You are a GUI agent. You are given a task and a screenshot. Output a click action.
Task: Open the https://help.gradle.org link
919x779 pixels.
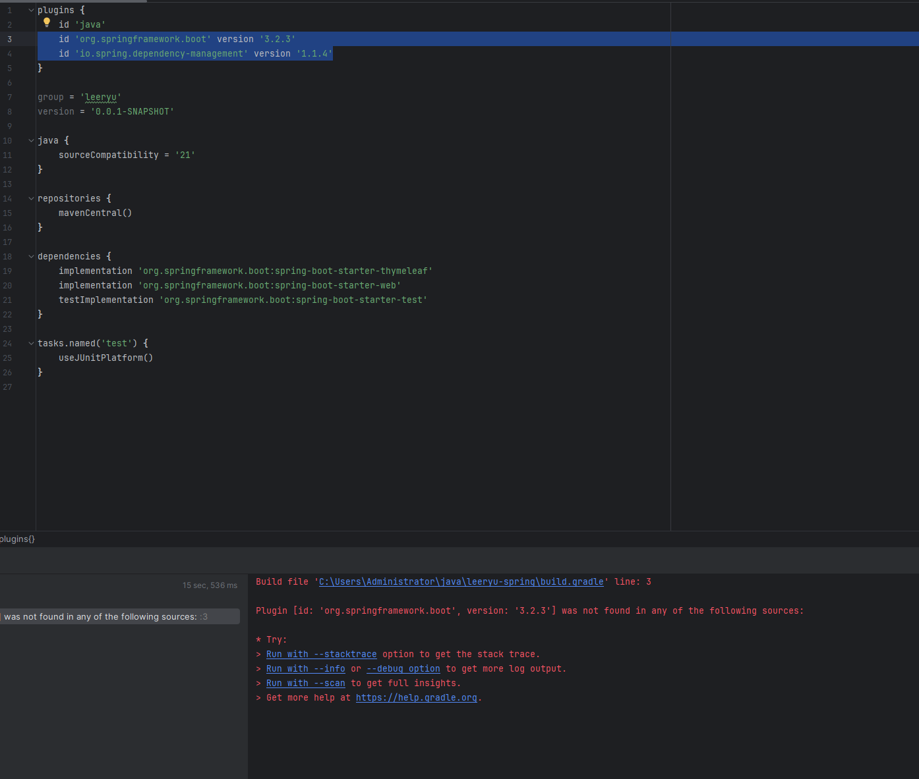tap(416, 698)
